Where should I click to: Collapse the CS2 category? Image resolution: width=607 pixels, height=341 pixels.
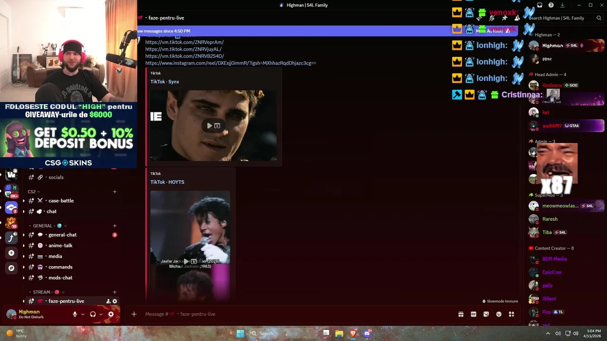click(34, 192)
